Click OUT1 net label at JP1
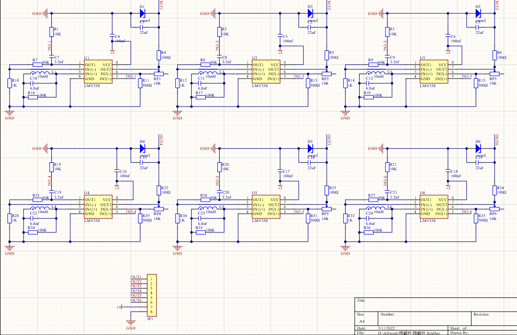This screenshot has width=517, height=335. [x=136, y=277]
